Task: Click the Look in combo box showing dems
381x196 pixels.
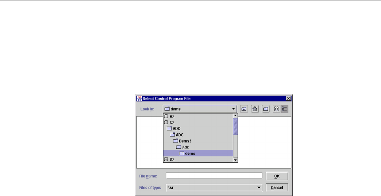Action: (200, 109)
